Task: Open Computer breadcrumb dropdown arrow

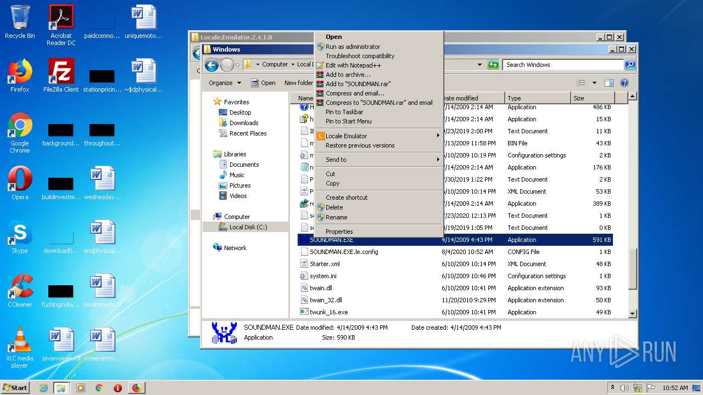Action: tap(293, 65)
